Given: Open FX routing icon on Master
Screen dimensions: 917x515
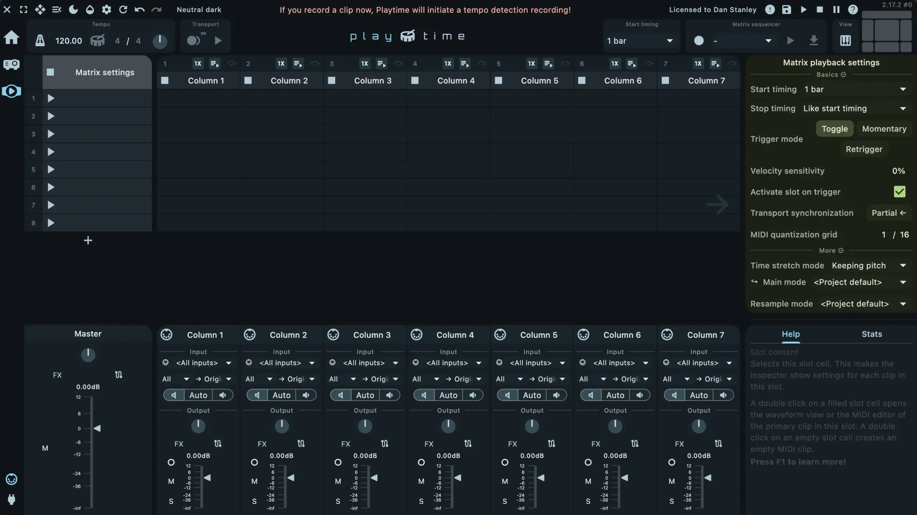Looking at the screenshot, I should coord(119,375).
